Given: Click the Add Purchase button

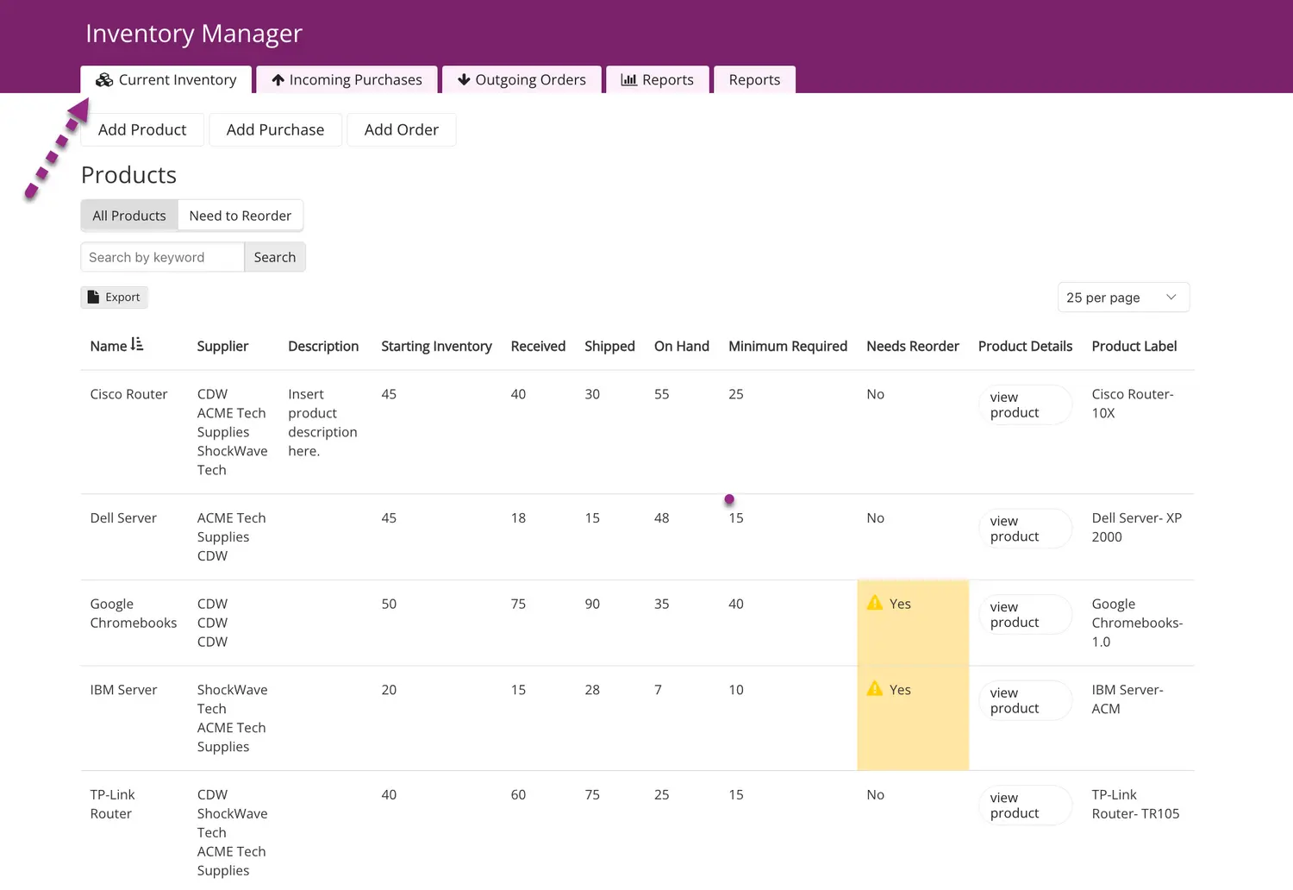Looking at the screenshot, I should (x=275, y=130).
